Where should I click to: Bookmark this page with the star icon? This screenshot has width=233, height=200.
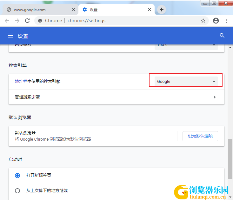click(x=203, y=21)
